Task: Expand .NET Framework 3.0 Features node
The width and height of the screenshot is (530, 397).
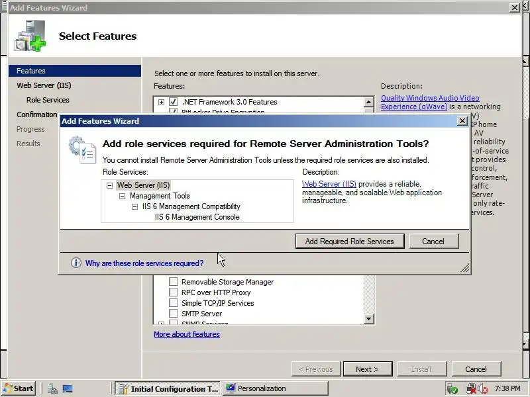Action: pos(161,102)
